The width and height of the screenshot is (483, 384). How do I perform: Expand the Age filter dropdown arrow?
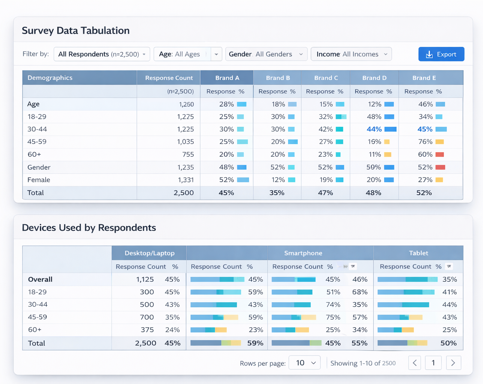click(216, 54)
